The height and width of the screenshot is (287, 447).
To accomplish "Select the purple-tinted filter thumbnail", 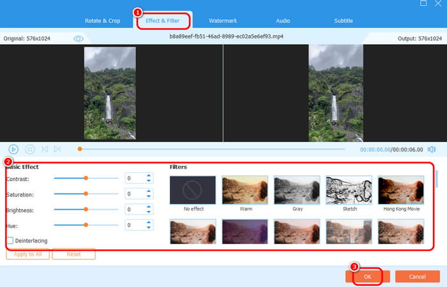I will pyautogui.click(x=245, y=231).
